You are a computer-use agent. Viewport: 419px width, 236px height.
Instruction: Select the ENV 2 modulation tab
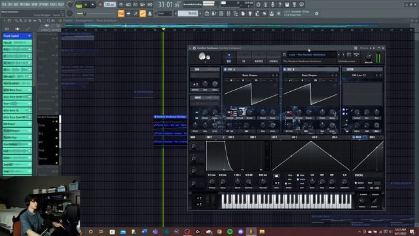231,137
